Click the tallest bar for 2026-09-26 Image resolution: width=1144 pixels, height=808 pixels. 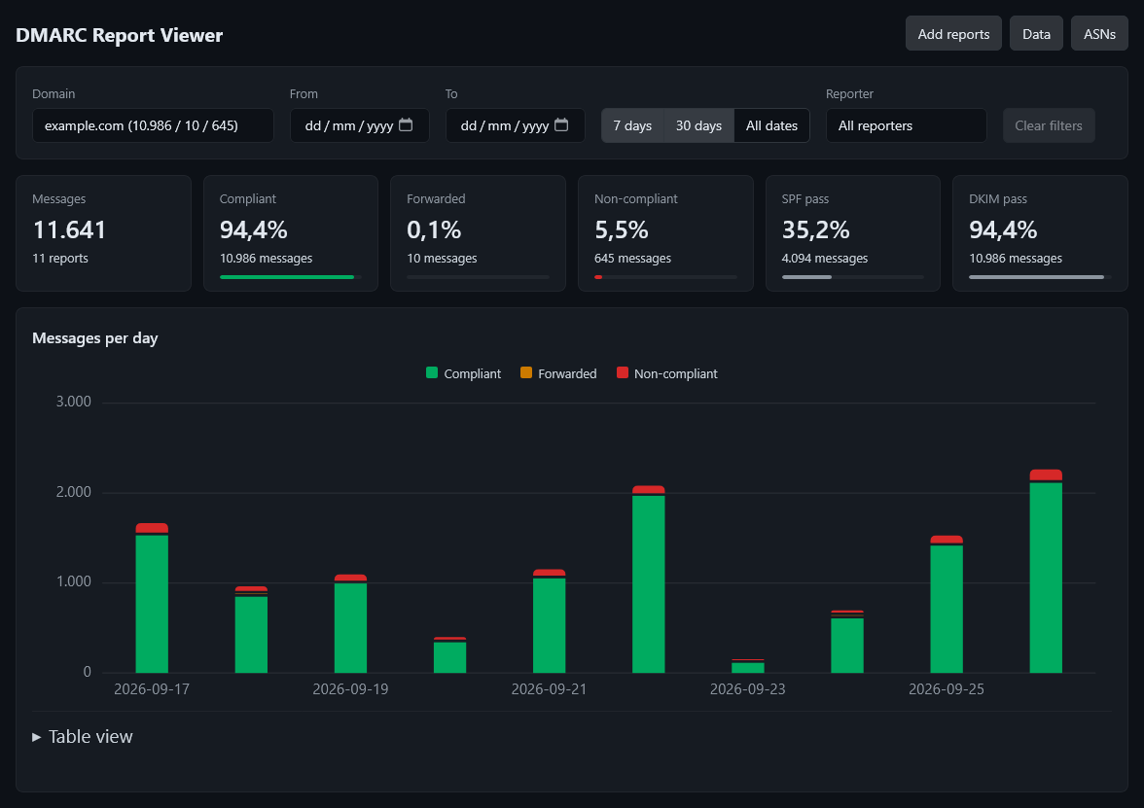pos(1046,571)
